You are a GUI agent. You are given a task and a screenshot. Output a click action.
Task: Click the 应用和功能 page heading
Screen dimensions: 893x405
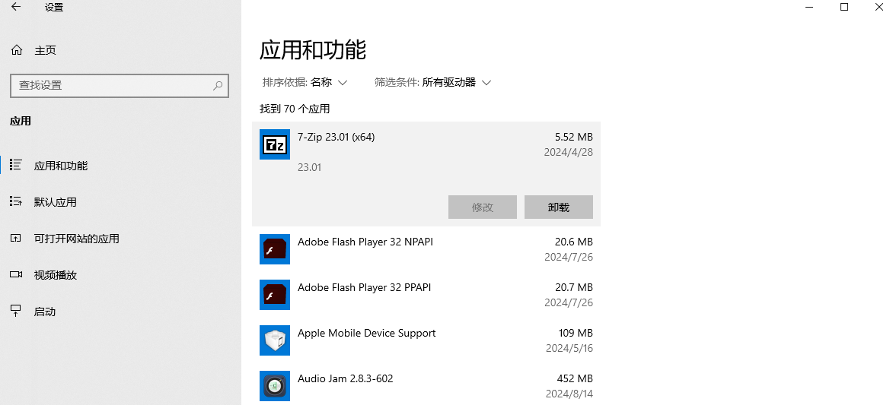(313, 50)
